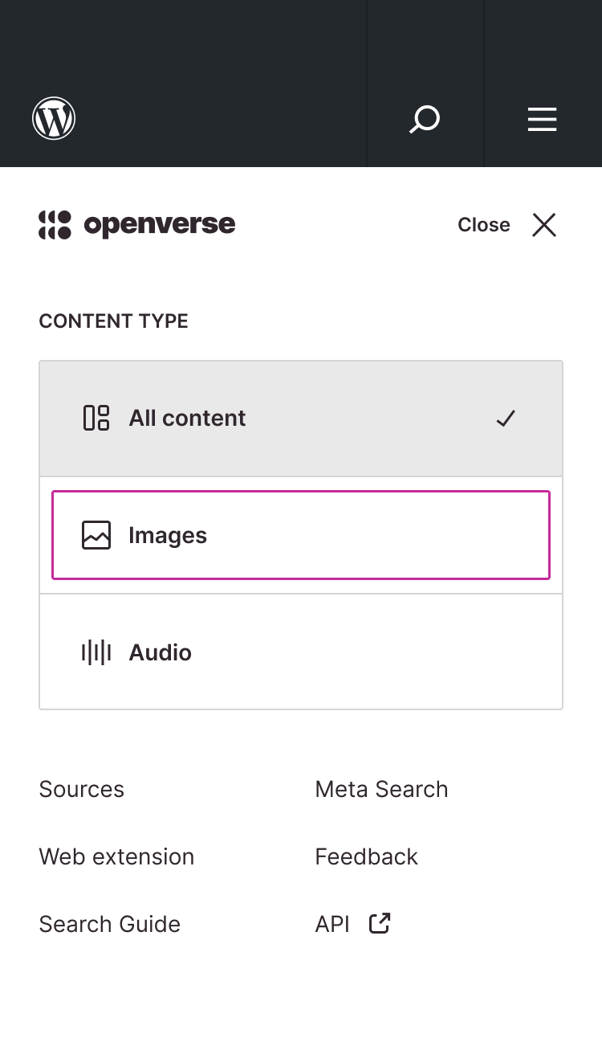
Task: Select the Audio waveform icon
Action: tap(96, 652)
